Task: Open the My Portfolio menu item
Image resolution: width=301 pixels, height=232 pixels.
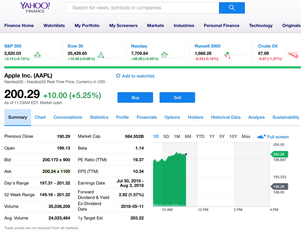Action: click(87, 25)
